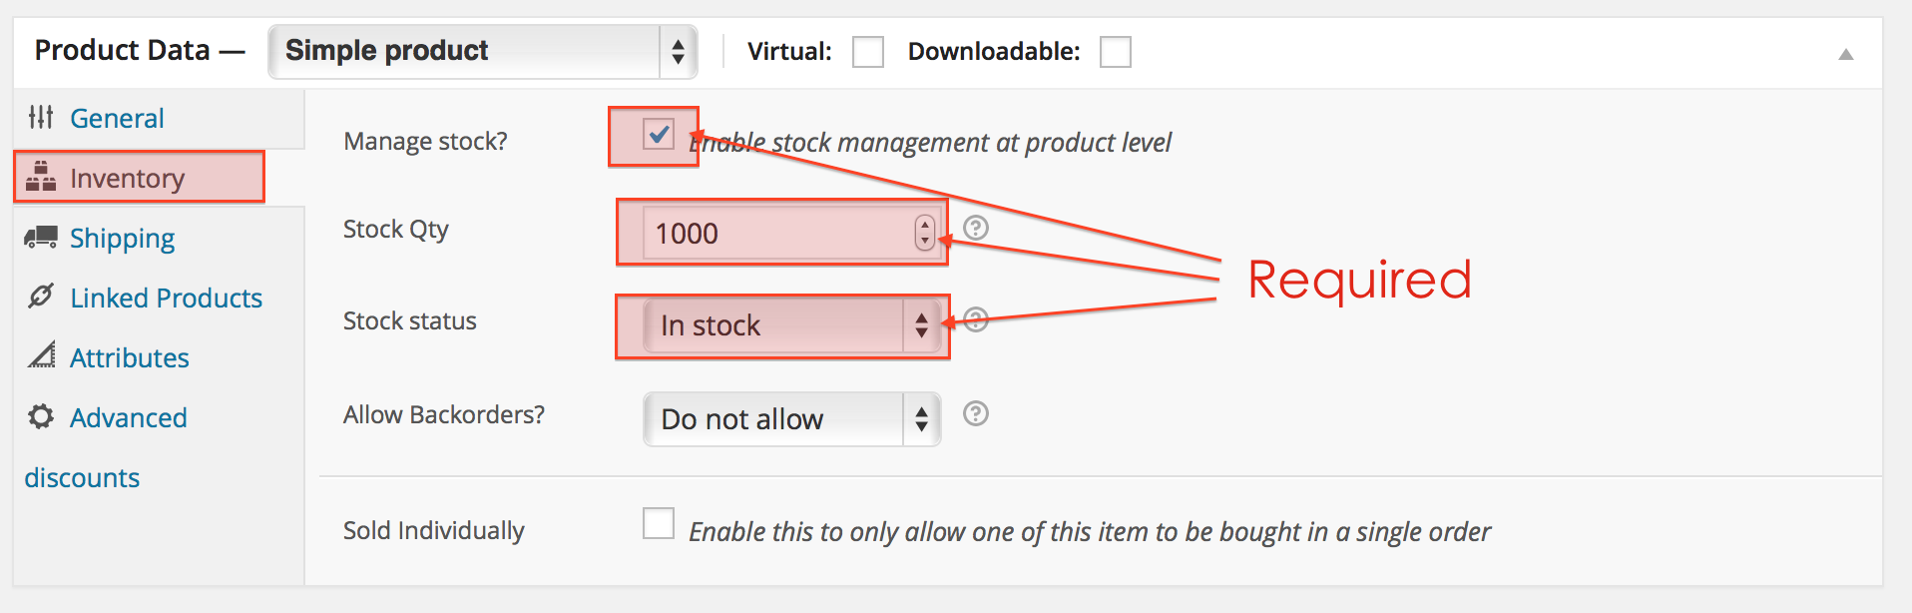Collapse the Product Data panel arrow

pyautogui.click(x=1846, y=54)
